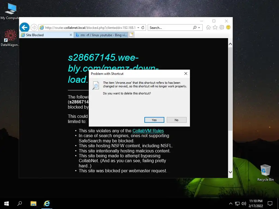Click Yes to delete the shortcut
The height and width of the screenshot is (209, 279).
click(154, 120)
